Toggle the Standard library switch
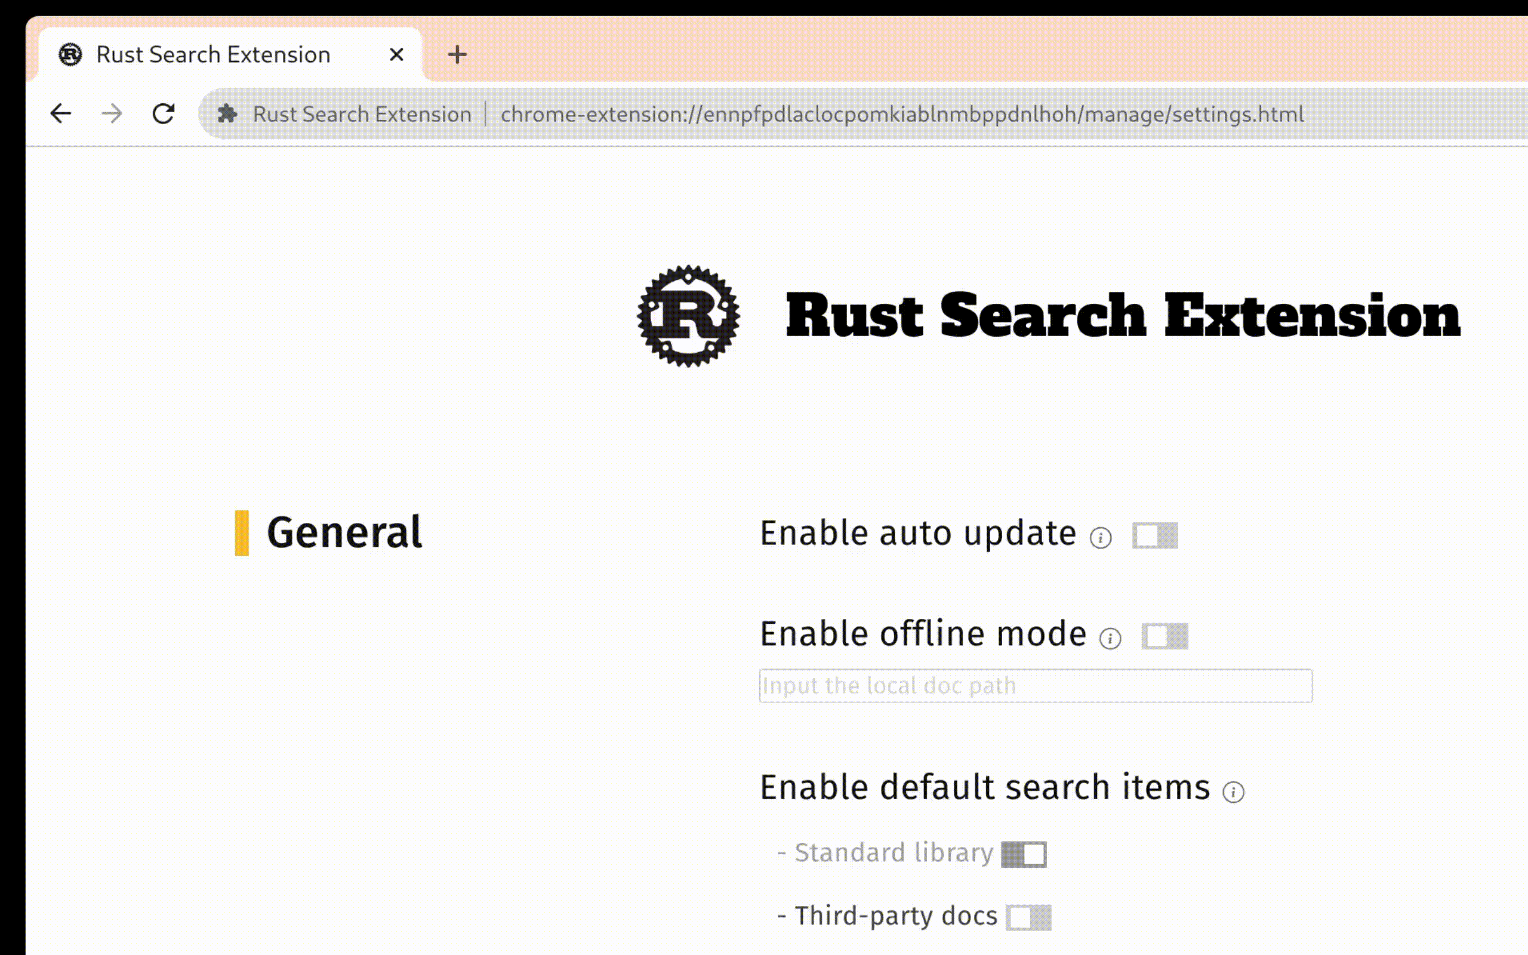This screenshot has height=955, width=1528. [x=1024, y=855]
